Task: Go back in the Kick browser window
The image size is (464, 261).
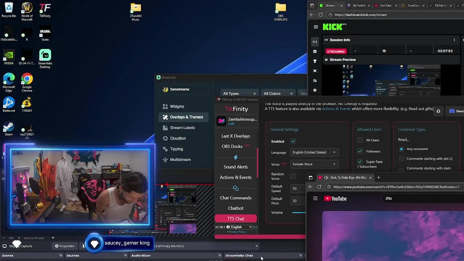Action: point(312,15)
